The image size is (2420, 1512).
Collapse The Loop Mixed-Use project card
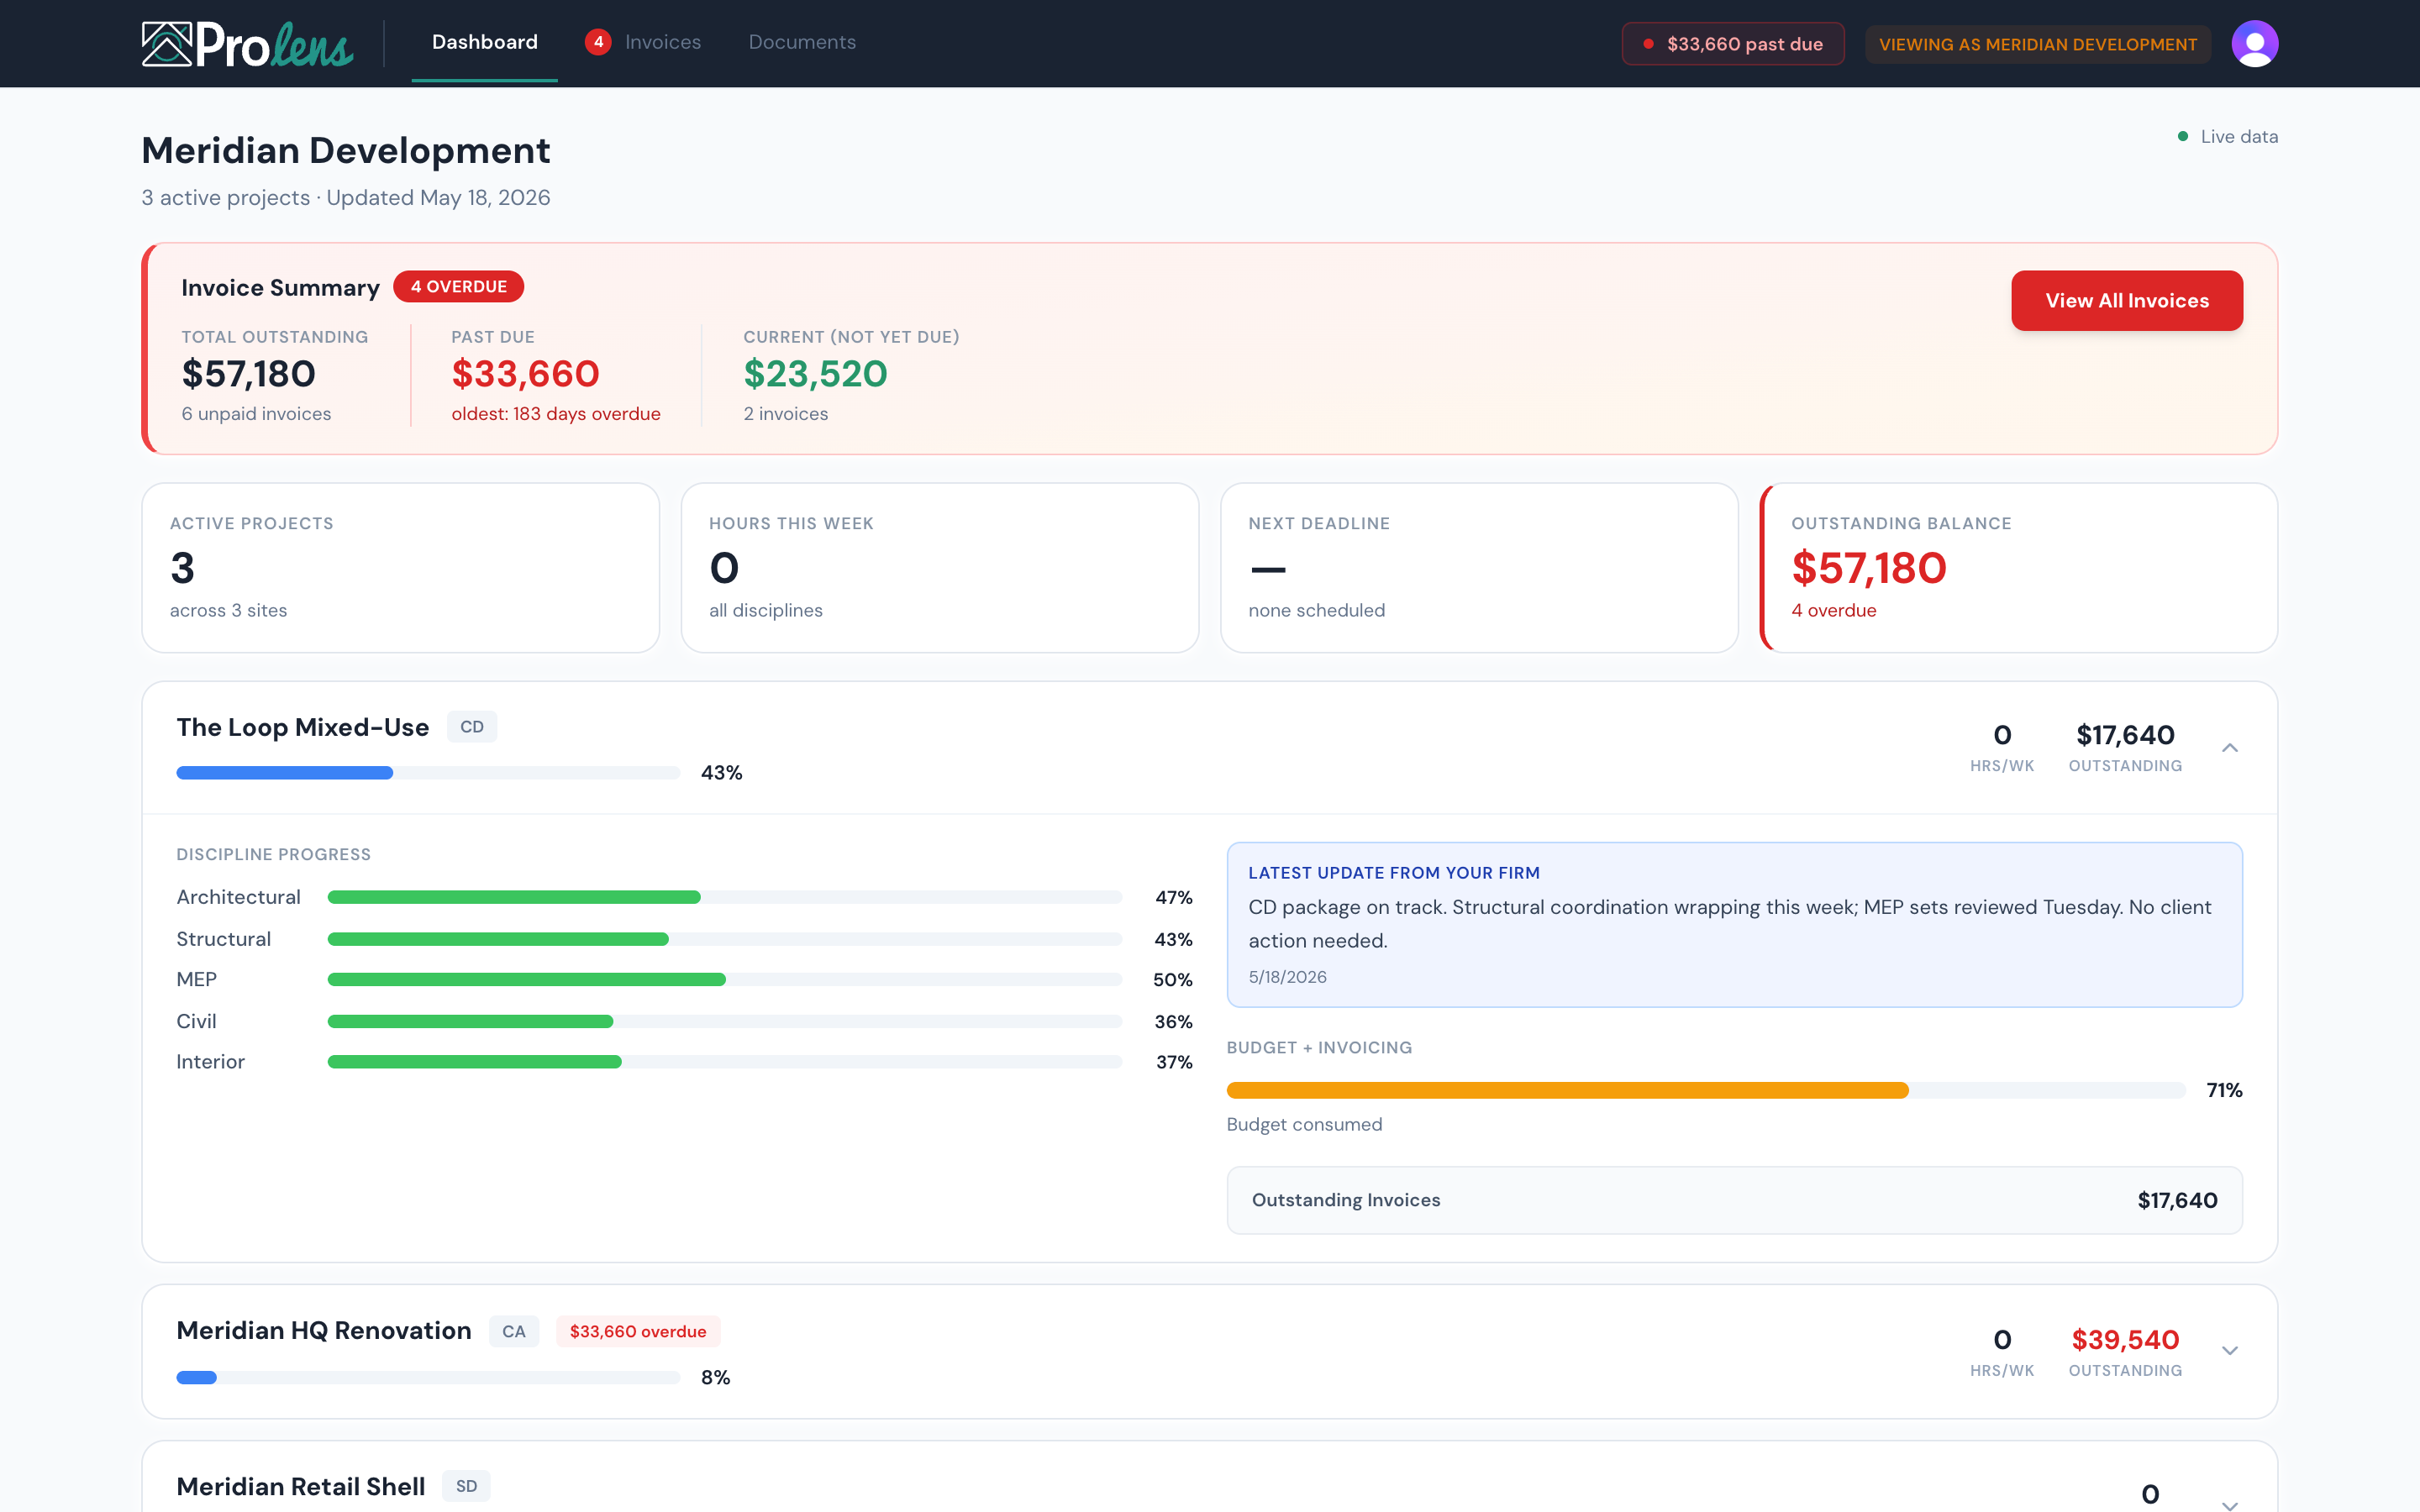pos(2230,748)
